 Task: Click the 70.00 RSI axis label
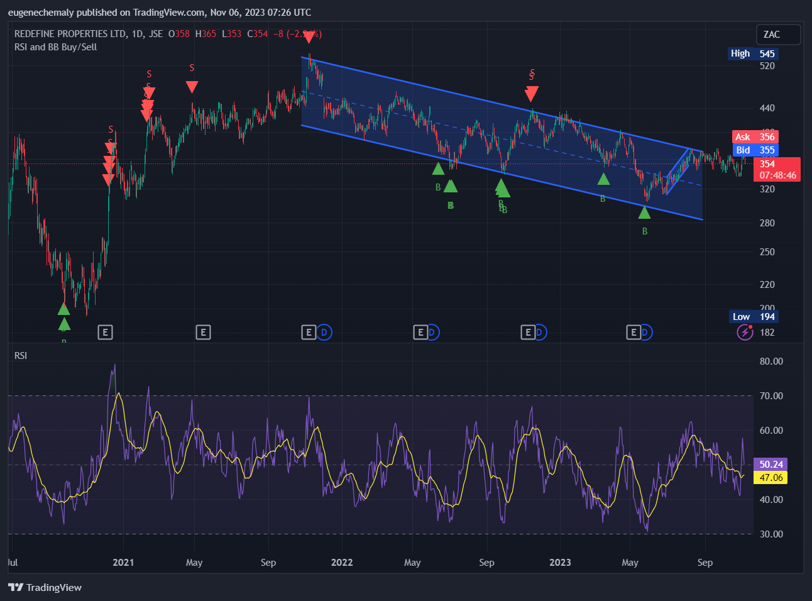tap(771, 396)
